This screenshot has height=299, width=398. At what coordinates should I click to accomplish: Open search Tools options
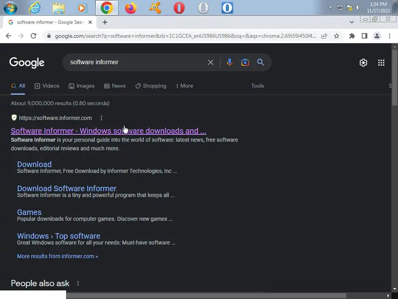[257, 86]
